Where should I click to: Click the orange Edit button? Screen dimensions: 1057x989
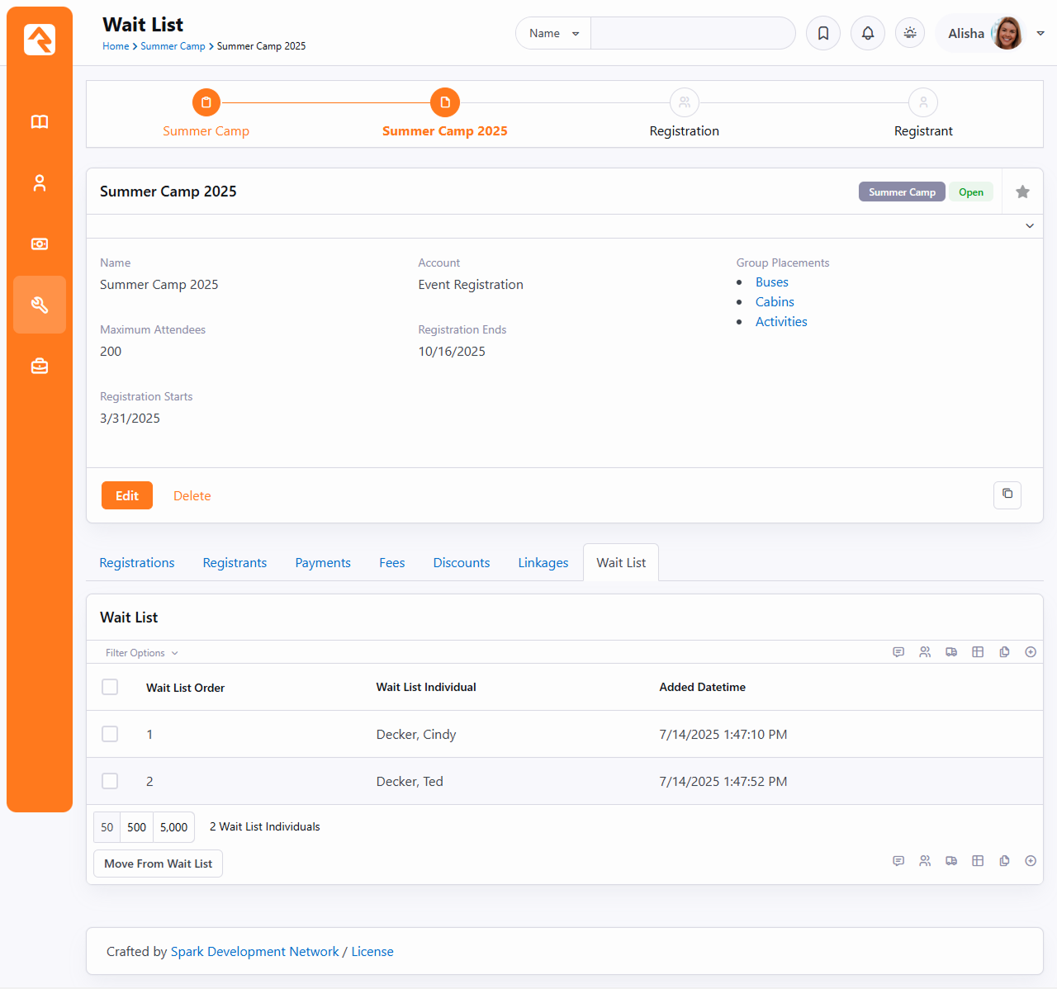[127, 495]
